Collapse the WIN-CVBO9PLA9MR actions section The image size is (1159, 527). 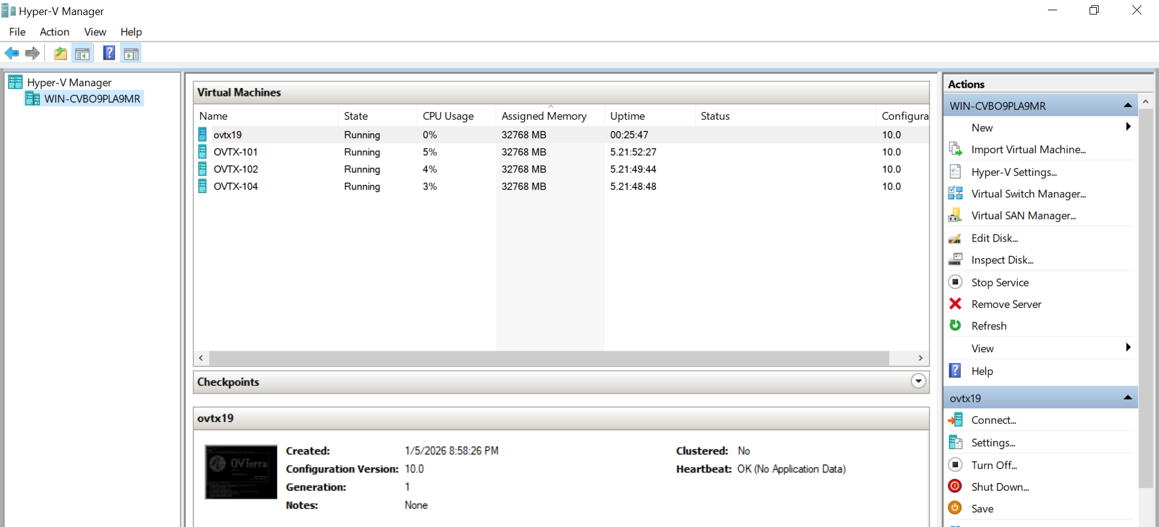click(1128, 106)
